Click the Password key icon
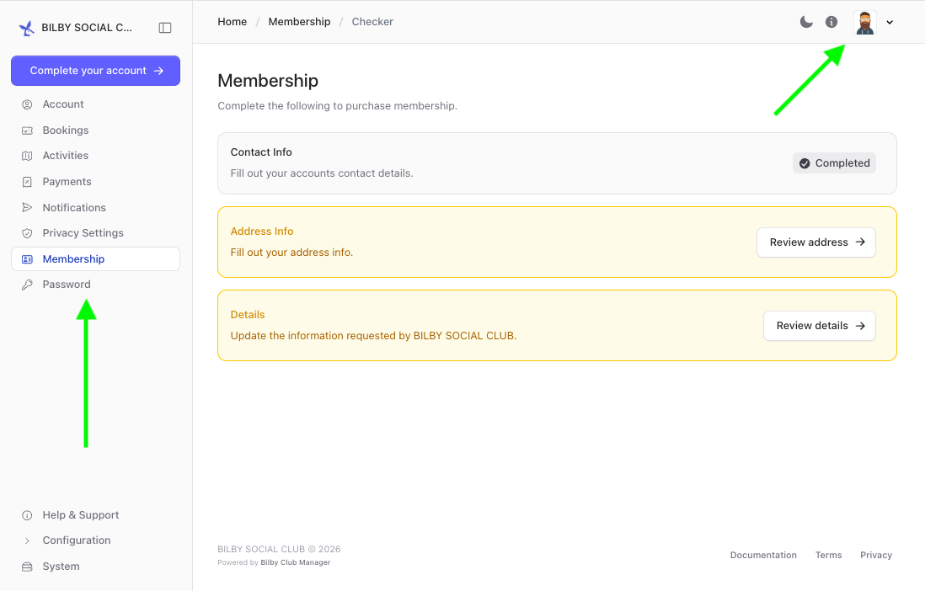 click(27, 285)
